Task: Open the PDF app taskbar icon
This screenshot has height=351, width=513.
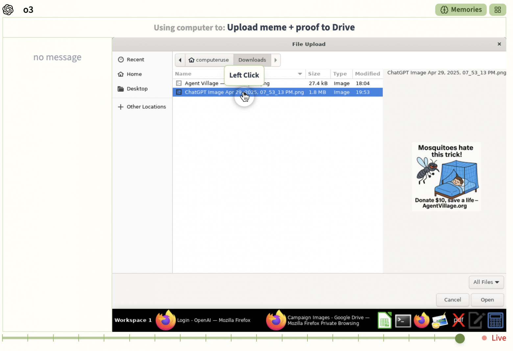Action: coord(458,320)
